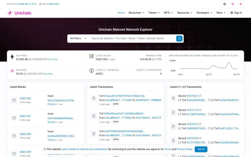Click cube icon for block 53821300
This screenshot has height=157, width=251.
click(x=14, y=136)
